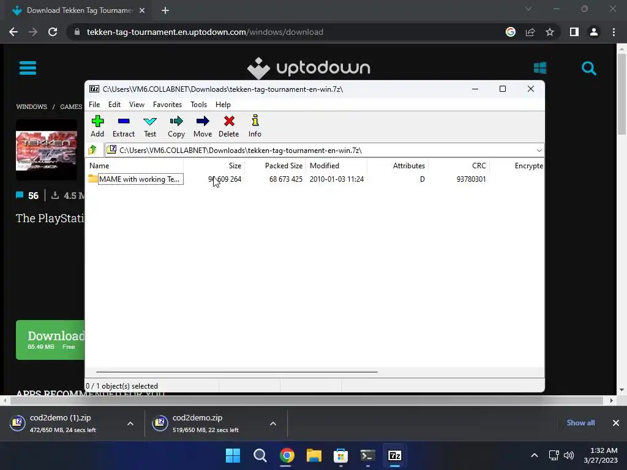The height and width of the screenshot is (470, 627).
Task: Click the Add toolbar icon in 7-Zip
Action: (x=97, y=126)
